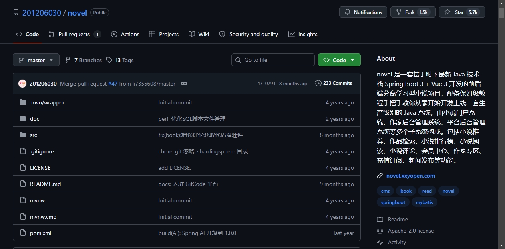The image size is (505, 249).
Task: Select the read topic tag
Action: (x=427, y=191)
